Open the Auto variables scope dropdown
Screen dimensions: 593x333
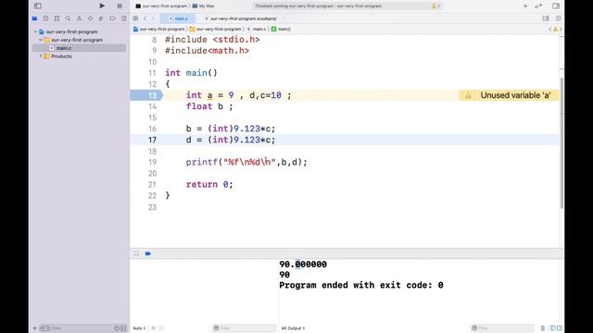click(140, 328)
